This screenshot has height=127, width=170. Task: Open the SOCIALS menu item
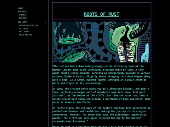(x=22, y=12)
